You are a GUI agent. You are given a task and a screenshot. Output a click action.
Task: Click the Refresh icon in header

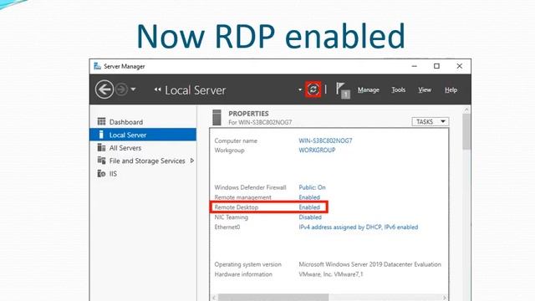click(313, 89)
